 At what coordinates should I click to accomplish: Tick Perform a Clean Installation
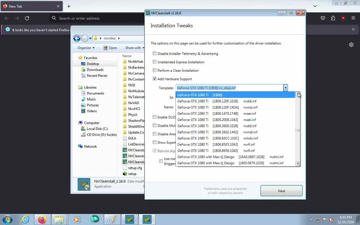click(154, 70)
